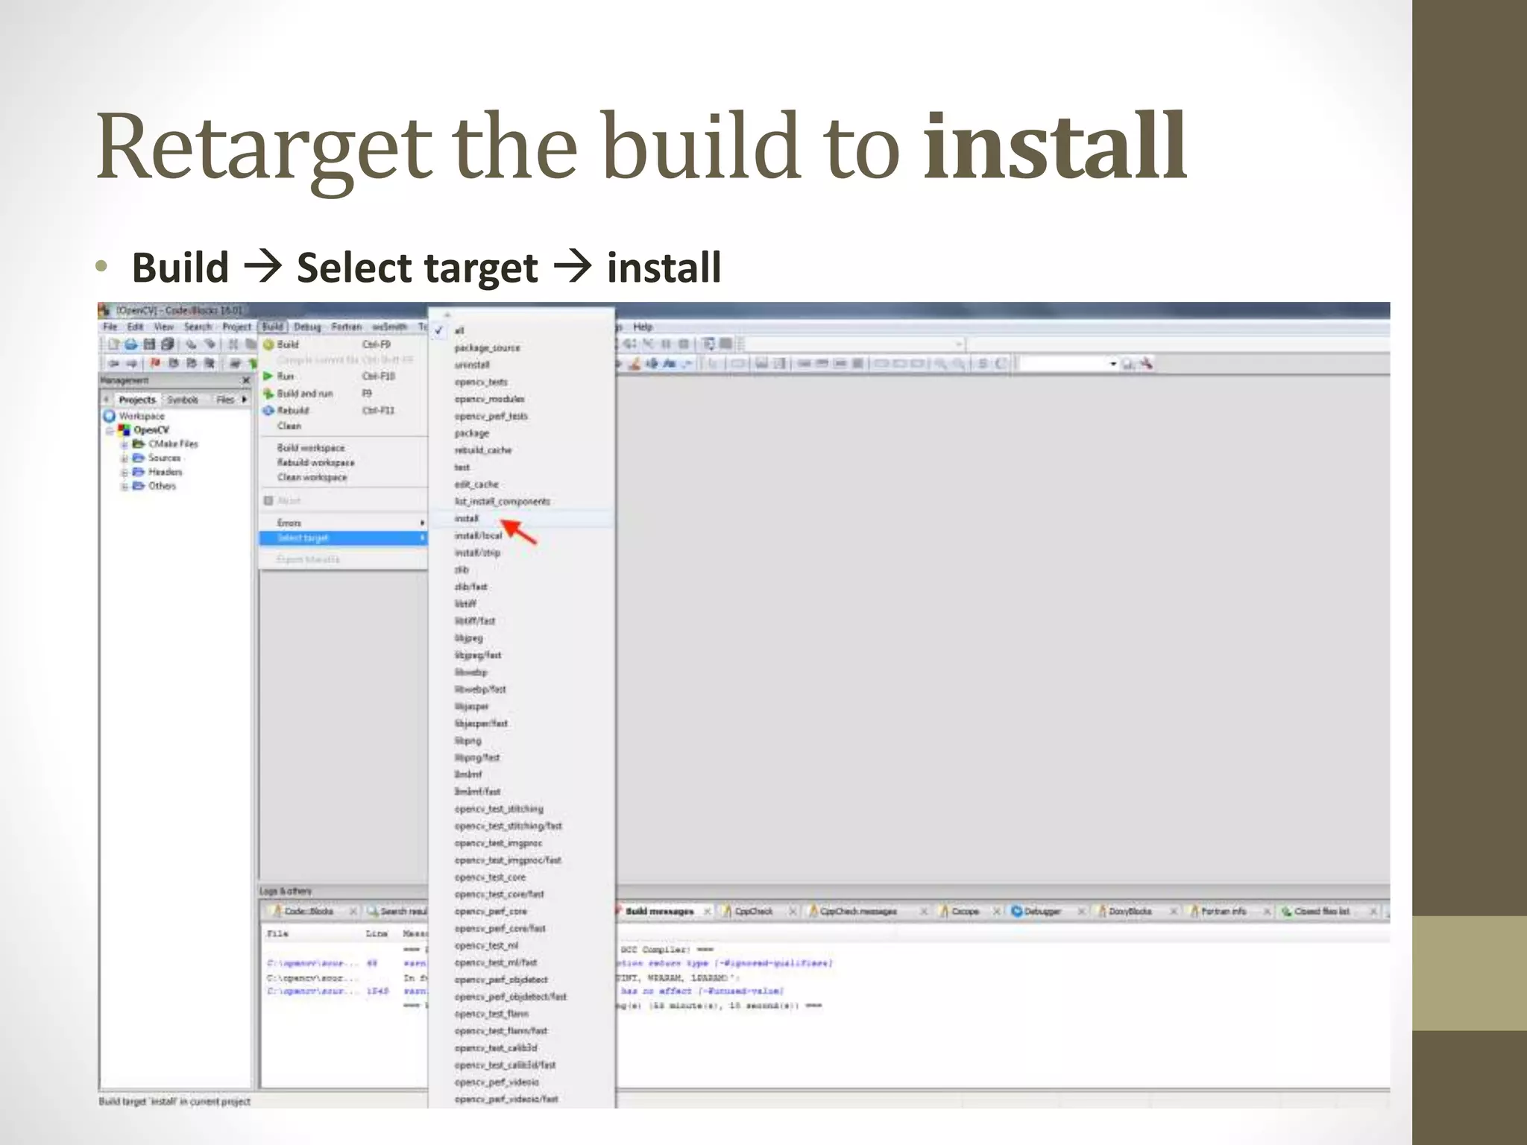Viewport: 1527px width, 1145px height.
Task: Select the uninstall target
Action: coord(522,365)
